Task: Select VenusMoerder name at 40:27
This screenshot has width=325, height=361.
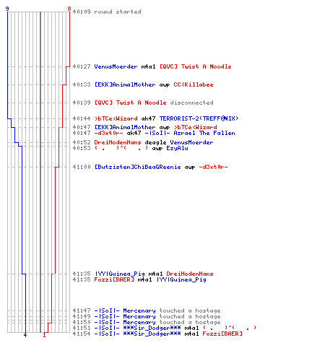Action: point(116,66)
